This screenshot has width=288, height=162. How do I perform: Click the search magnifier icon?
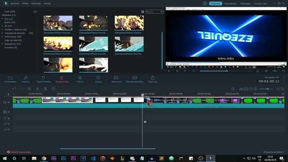tap(162, 12)
